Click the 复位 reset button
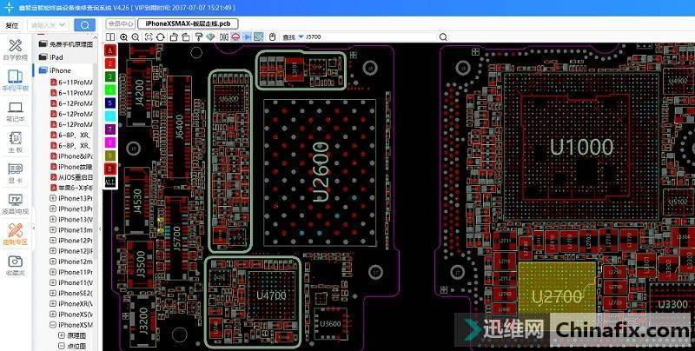The image size is (695, 351). tap(11, 25)
